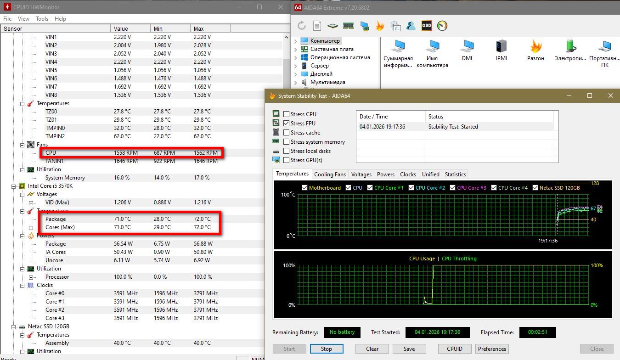Screen dimensions: 620x360
Task: Select Дисплей in the AIDA64 tree
Action: [x=321, y=74]
